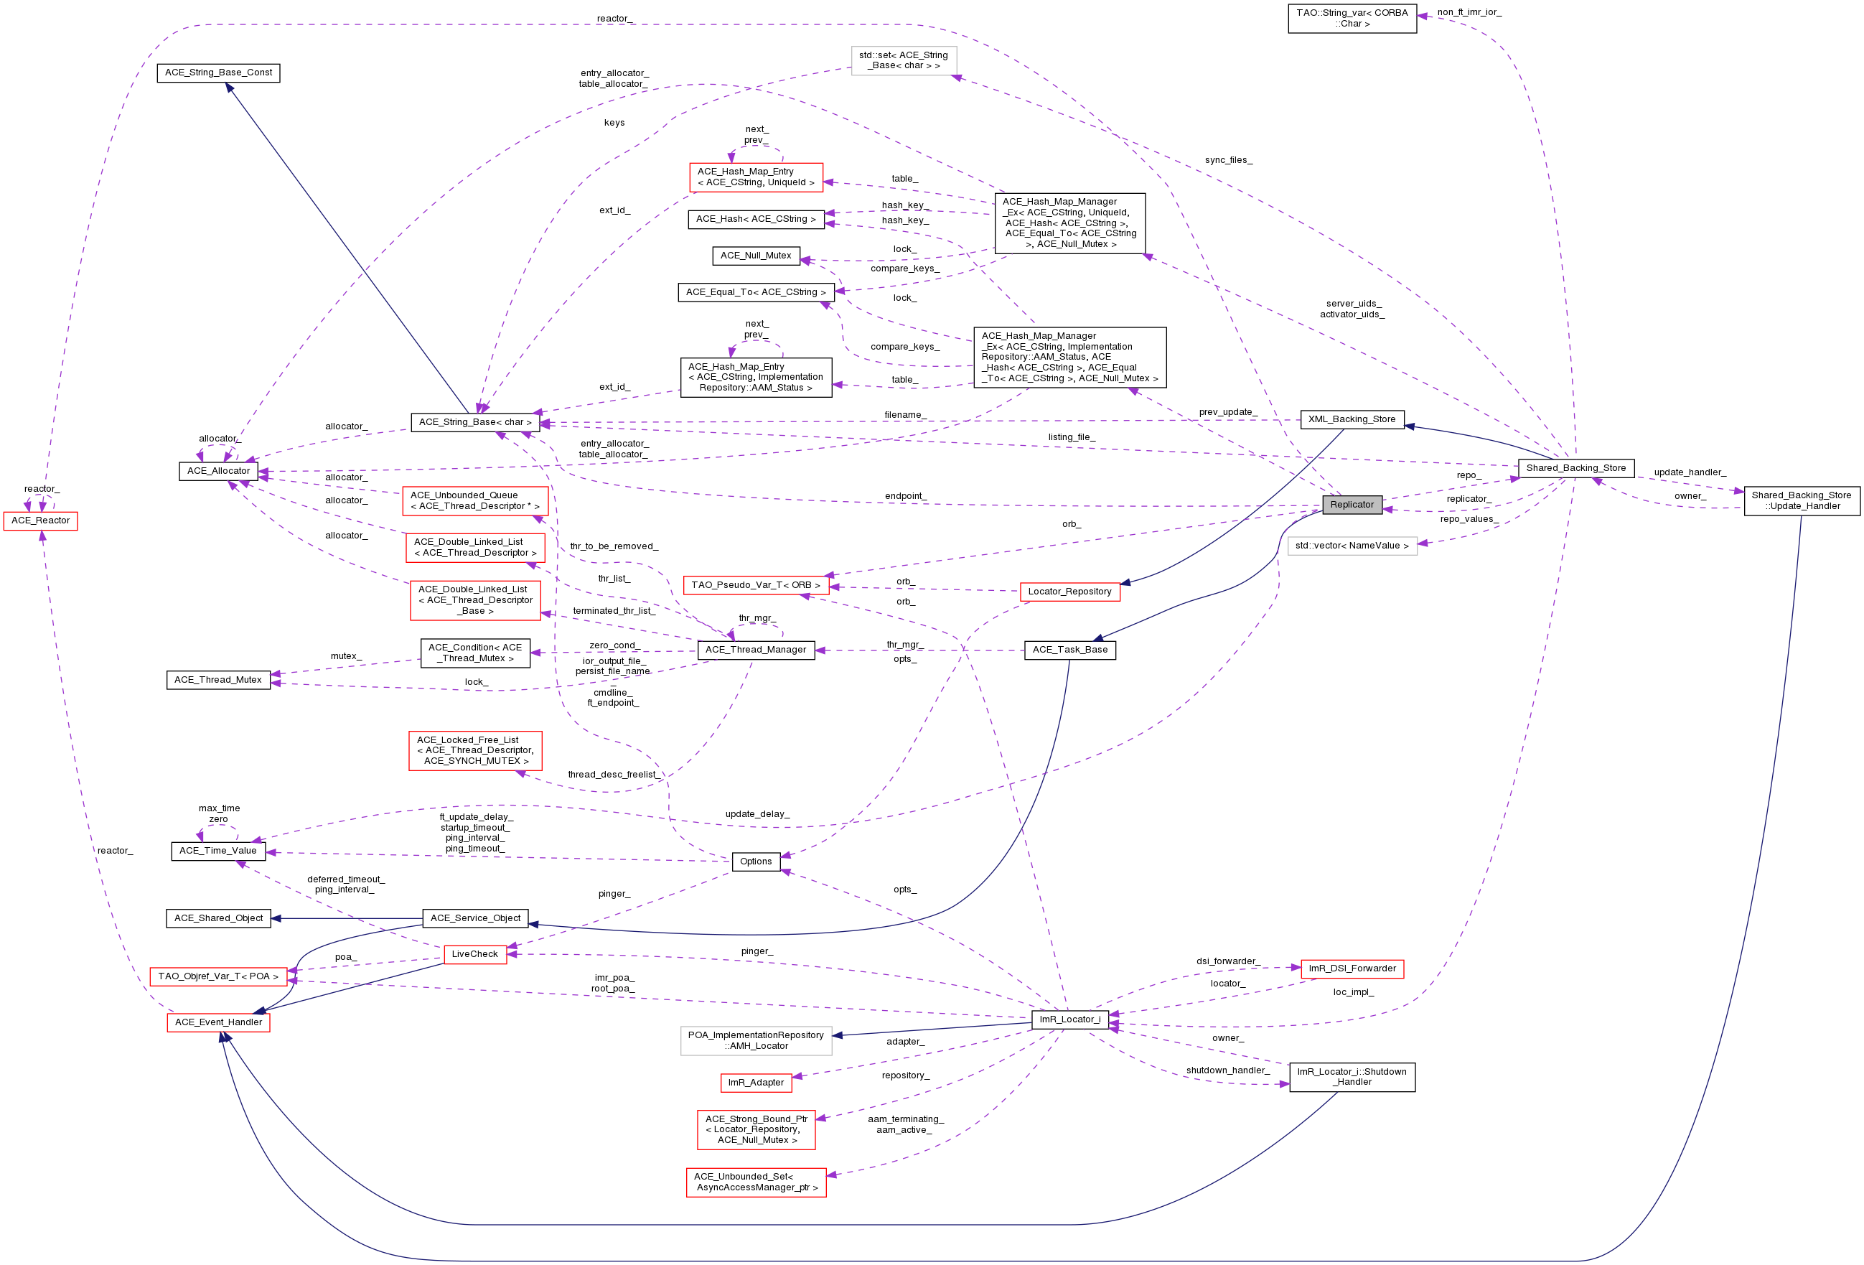Screen dimensions: 1864x1265
Task: Click the prev_update_ edge label
Action: 1228,412
